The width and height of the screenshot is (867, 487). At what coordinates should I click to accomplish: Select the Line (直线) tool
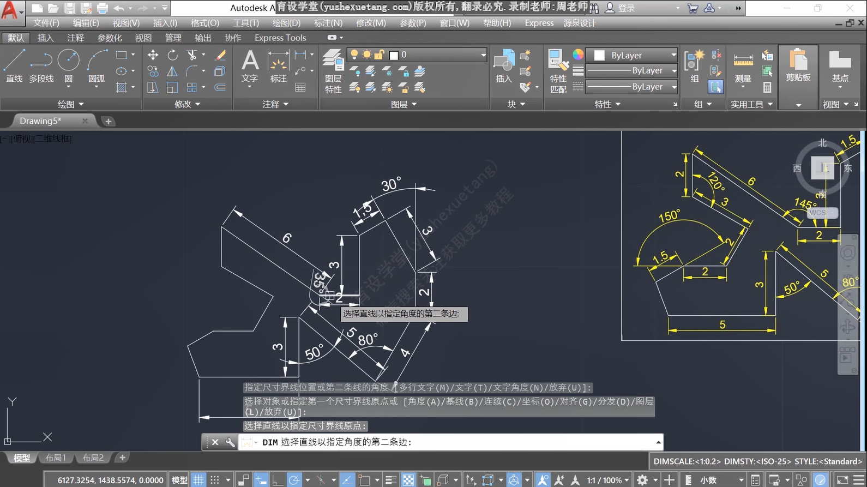14,66
